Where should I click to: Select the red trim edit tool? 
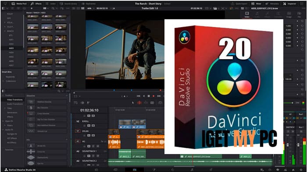point(139,102)
